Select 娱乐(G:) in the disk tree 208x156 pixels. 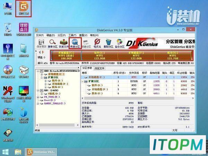(x=57, y=87)
